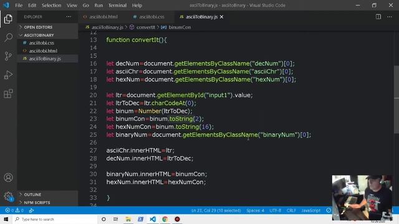The width and height of the screenshot is (399, 224).
Task: Open Task View on the taskbar
Action: 115,219
